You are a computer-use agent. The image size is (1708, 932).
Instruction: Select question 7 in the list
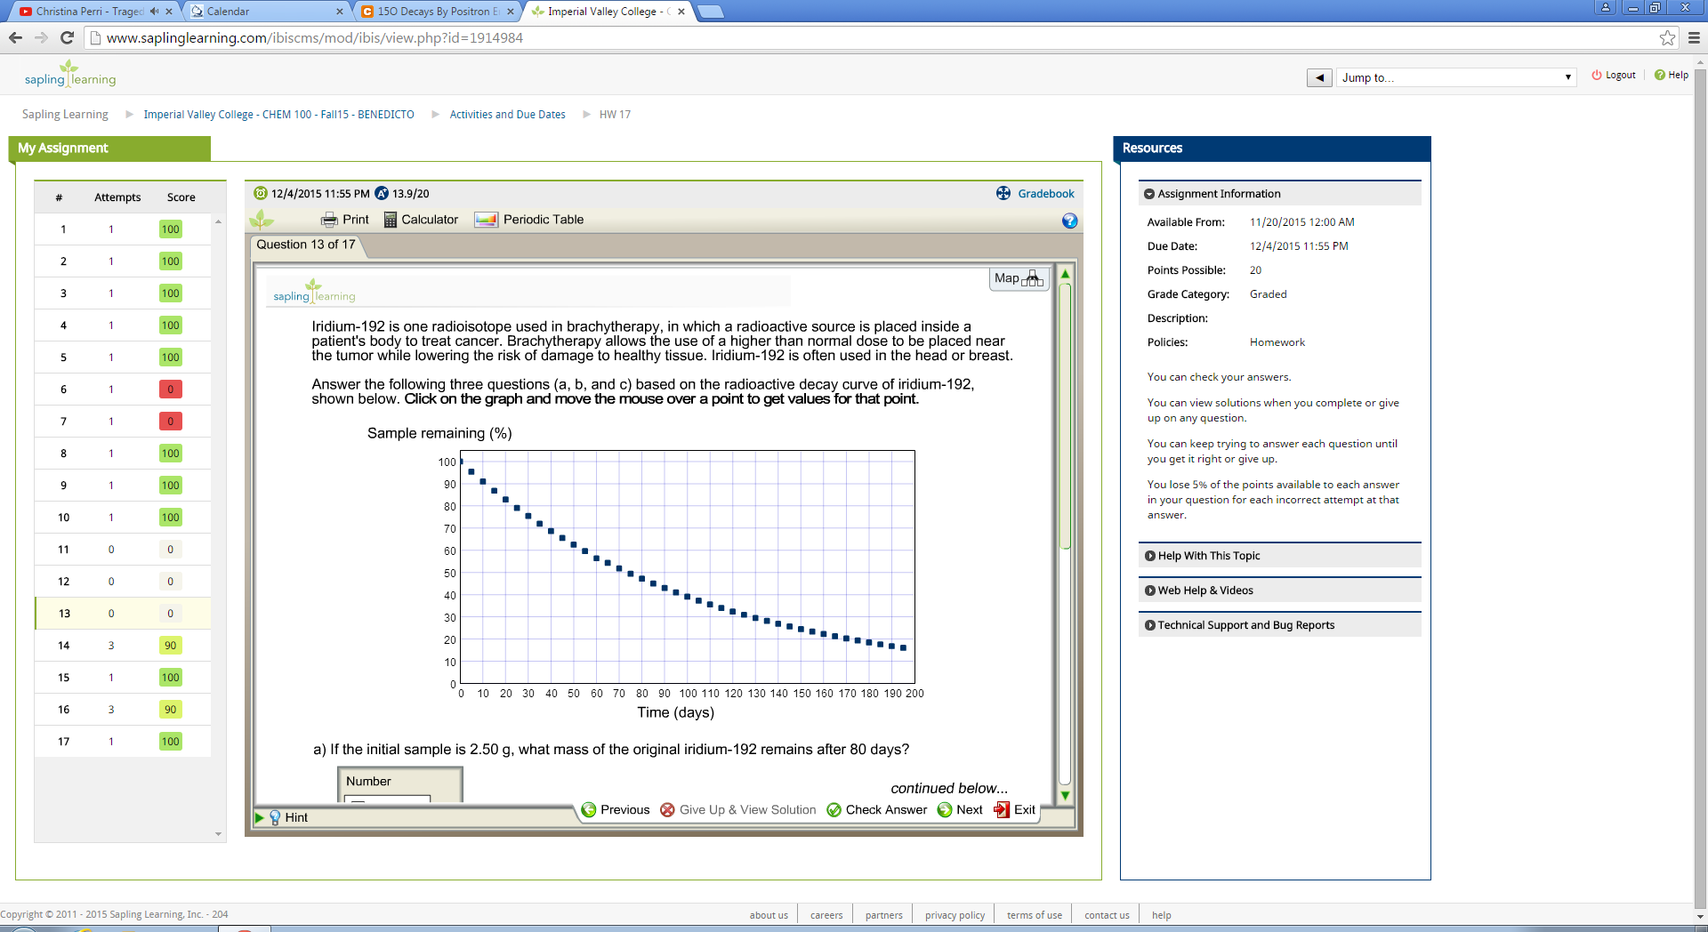[x=123, y=422]
